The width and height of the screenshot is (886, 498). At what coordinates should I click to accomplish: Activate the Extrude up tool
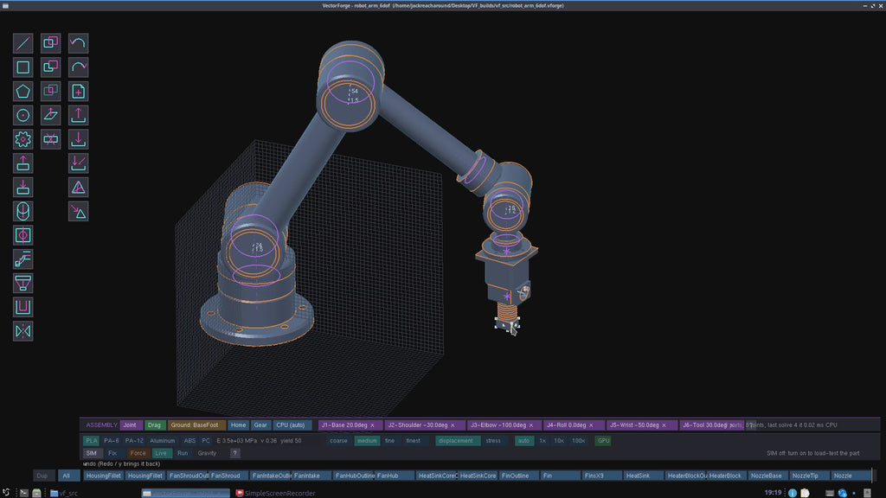(22, 163)
